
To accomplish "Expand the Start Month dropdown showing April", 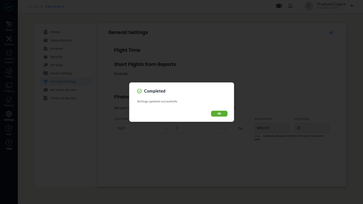I will [141, 128].
